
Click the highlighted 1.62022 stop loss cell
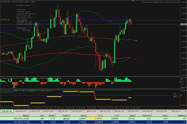tap(95, 119)
